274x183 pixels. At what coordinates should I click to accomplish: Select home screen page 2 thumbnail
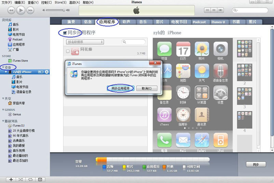(x=245, y=72)
